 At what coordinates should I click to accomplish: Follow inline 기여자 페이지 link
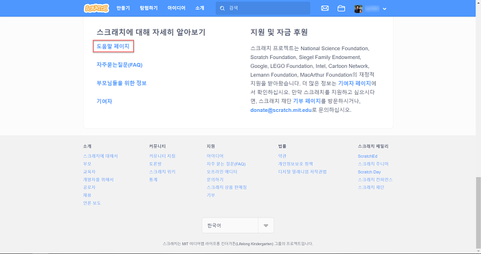pyautogui.click(x=355, y=83)
